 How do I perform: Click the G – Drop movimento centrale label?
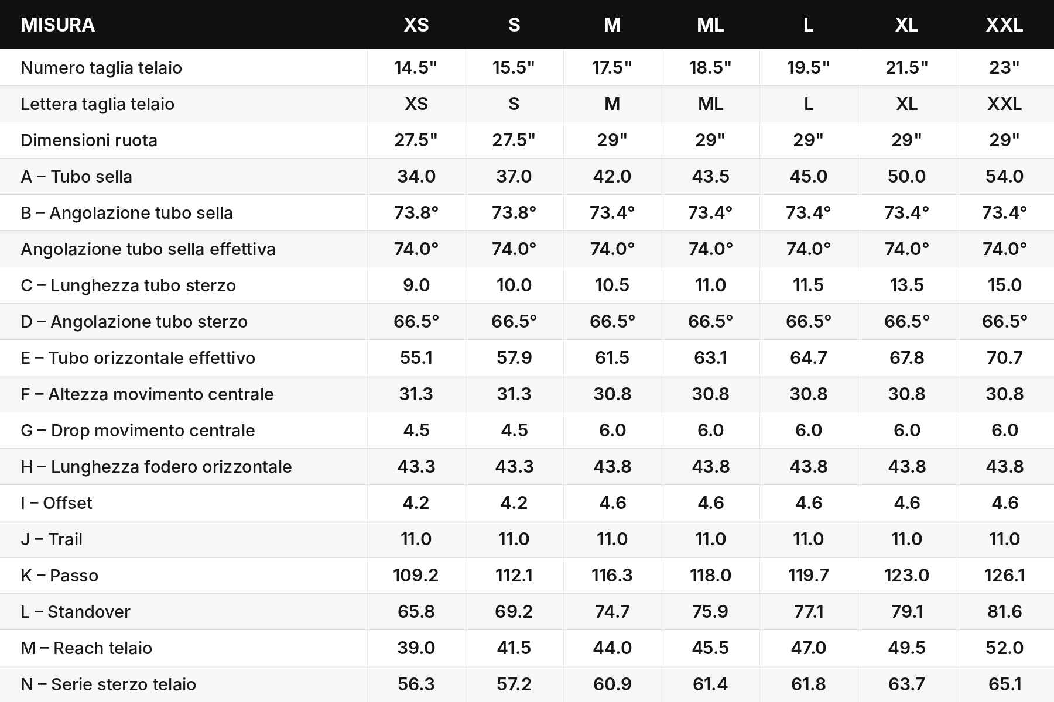click(138, 431)
